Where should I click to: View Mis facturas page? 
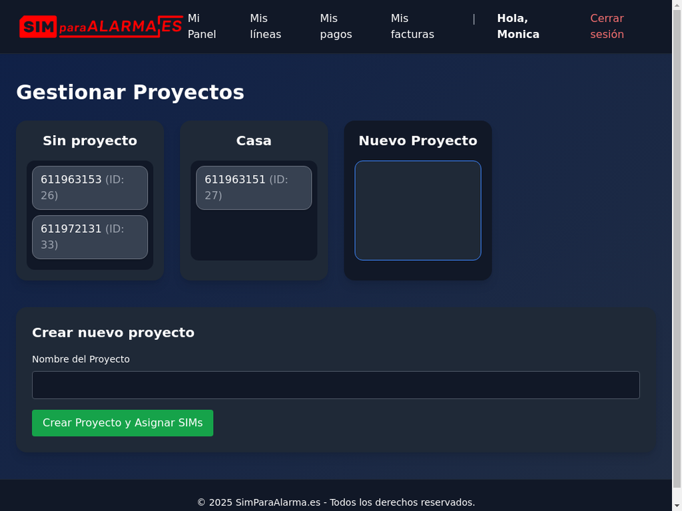[x=412, y=26]
